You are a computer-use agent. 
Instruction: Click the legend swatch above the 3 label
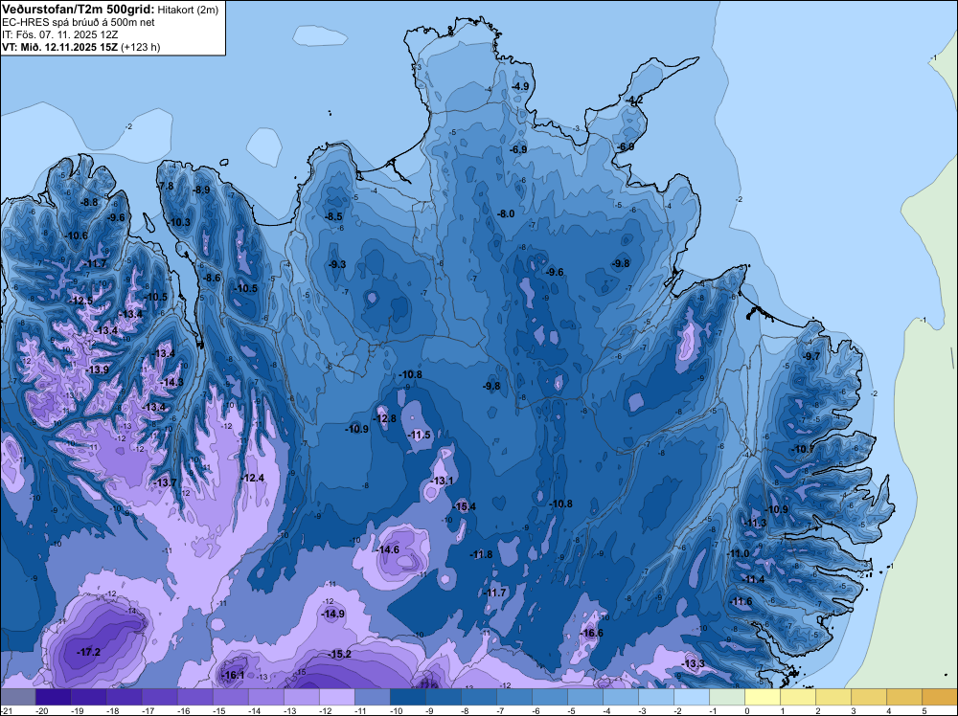(868, 697)
